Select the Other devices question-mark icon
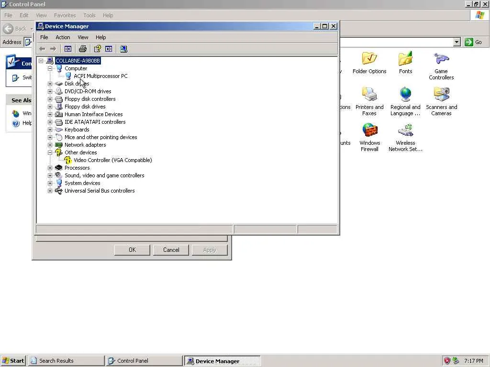490x367 pixels. coord(58,152)
